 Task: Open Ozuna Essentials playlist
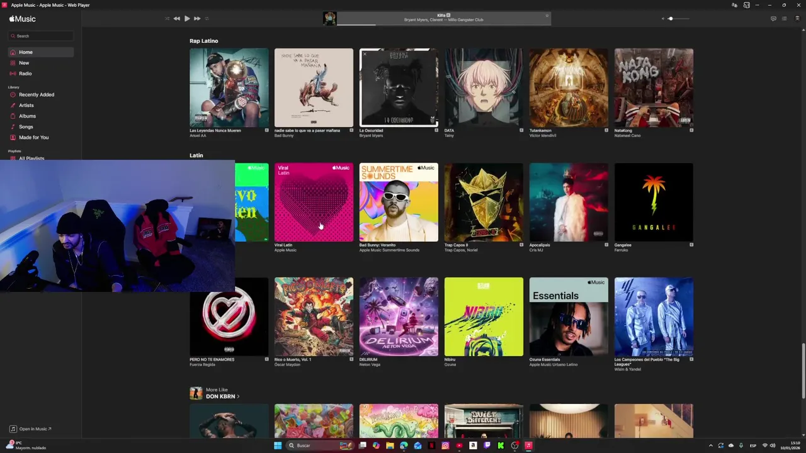click(x=569, y=316)
